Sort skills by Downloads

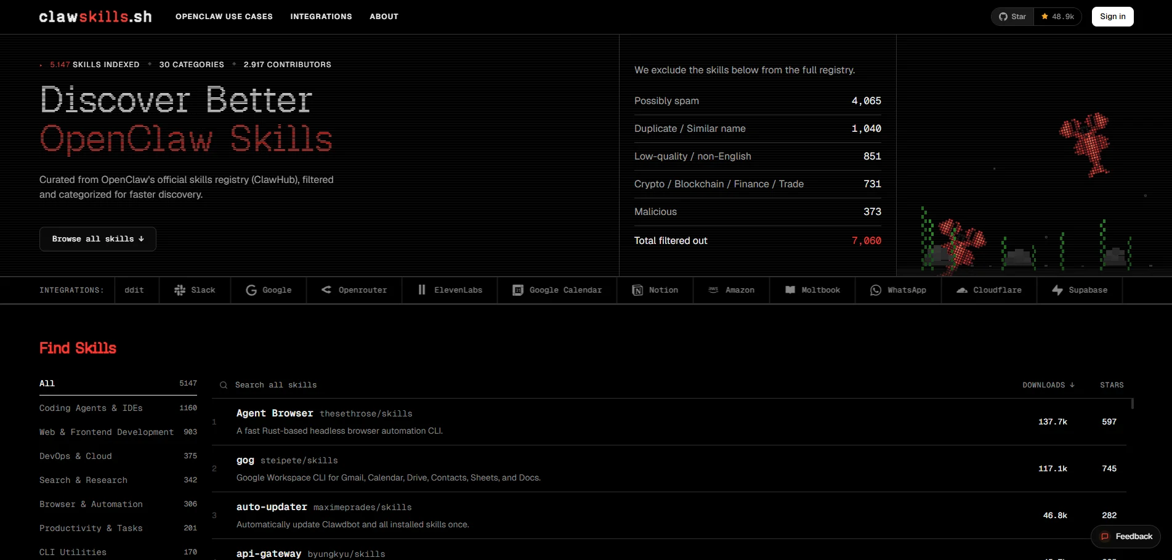pyautogui.click(x=1049, y=385)
